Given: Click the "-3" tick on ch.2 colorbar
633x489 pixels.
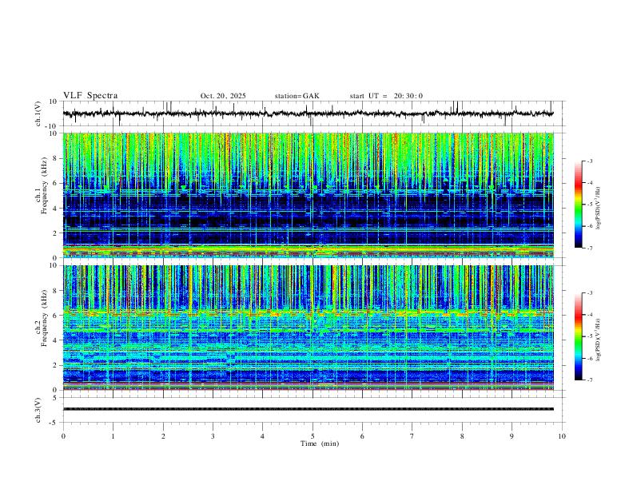Looking at the screenshot, I should tap(589, 293).
